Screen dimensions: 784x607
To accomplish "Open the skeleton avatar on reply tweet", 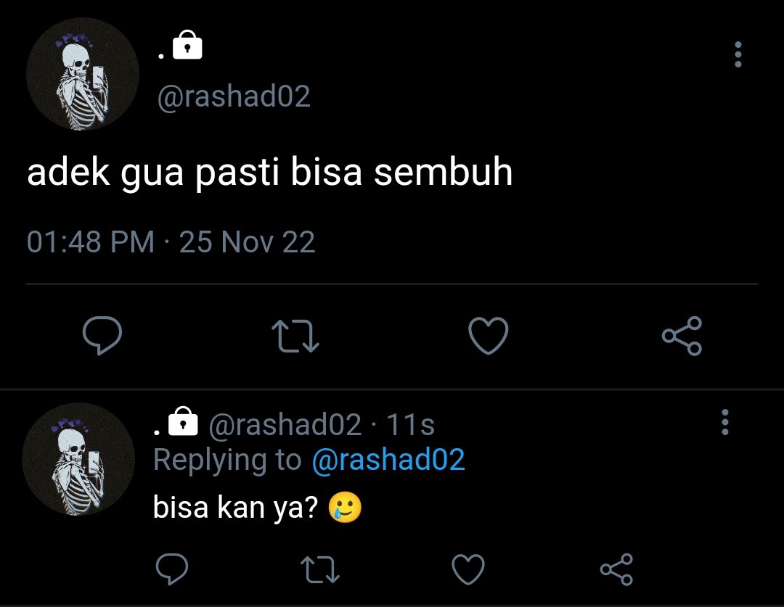I will pos(78,458).
